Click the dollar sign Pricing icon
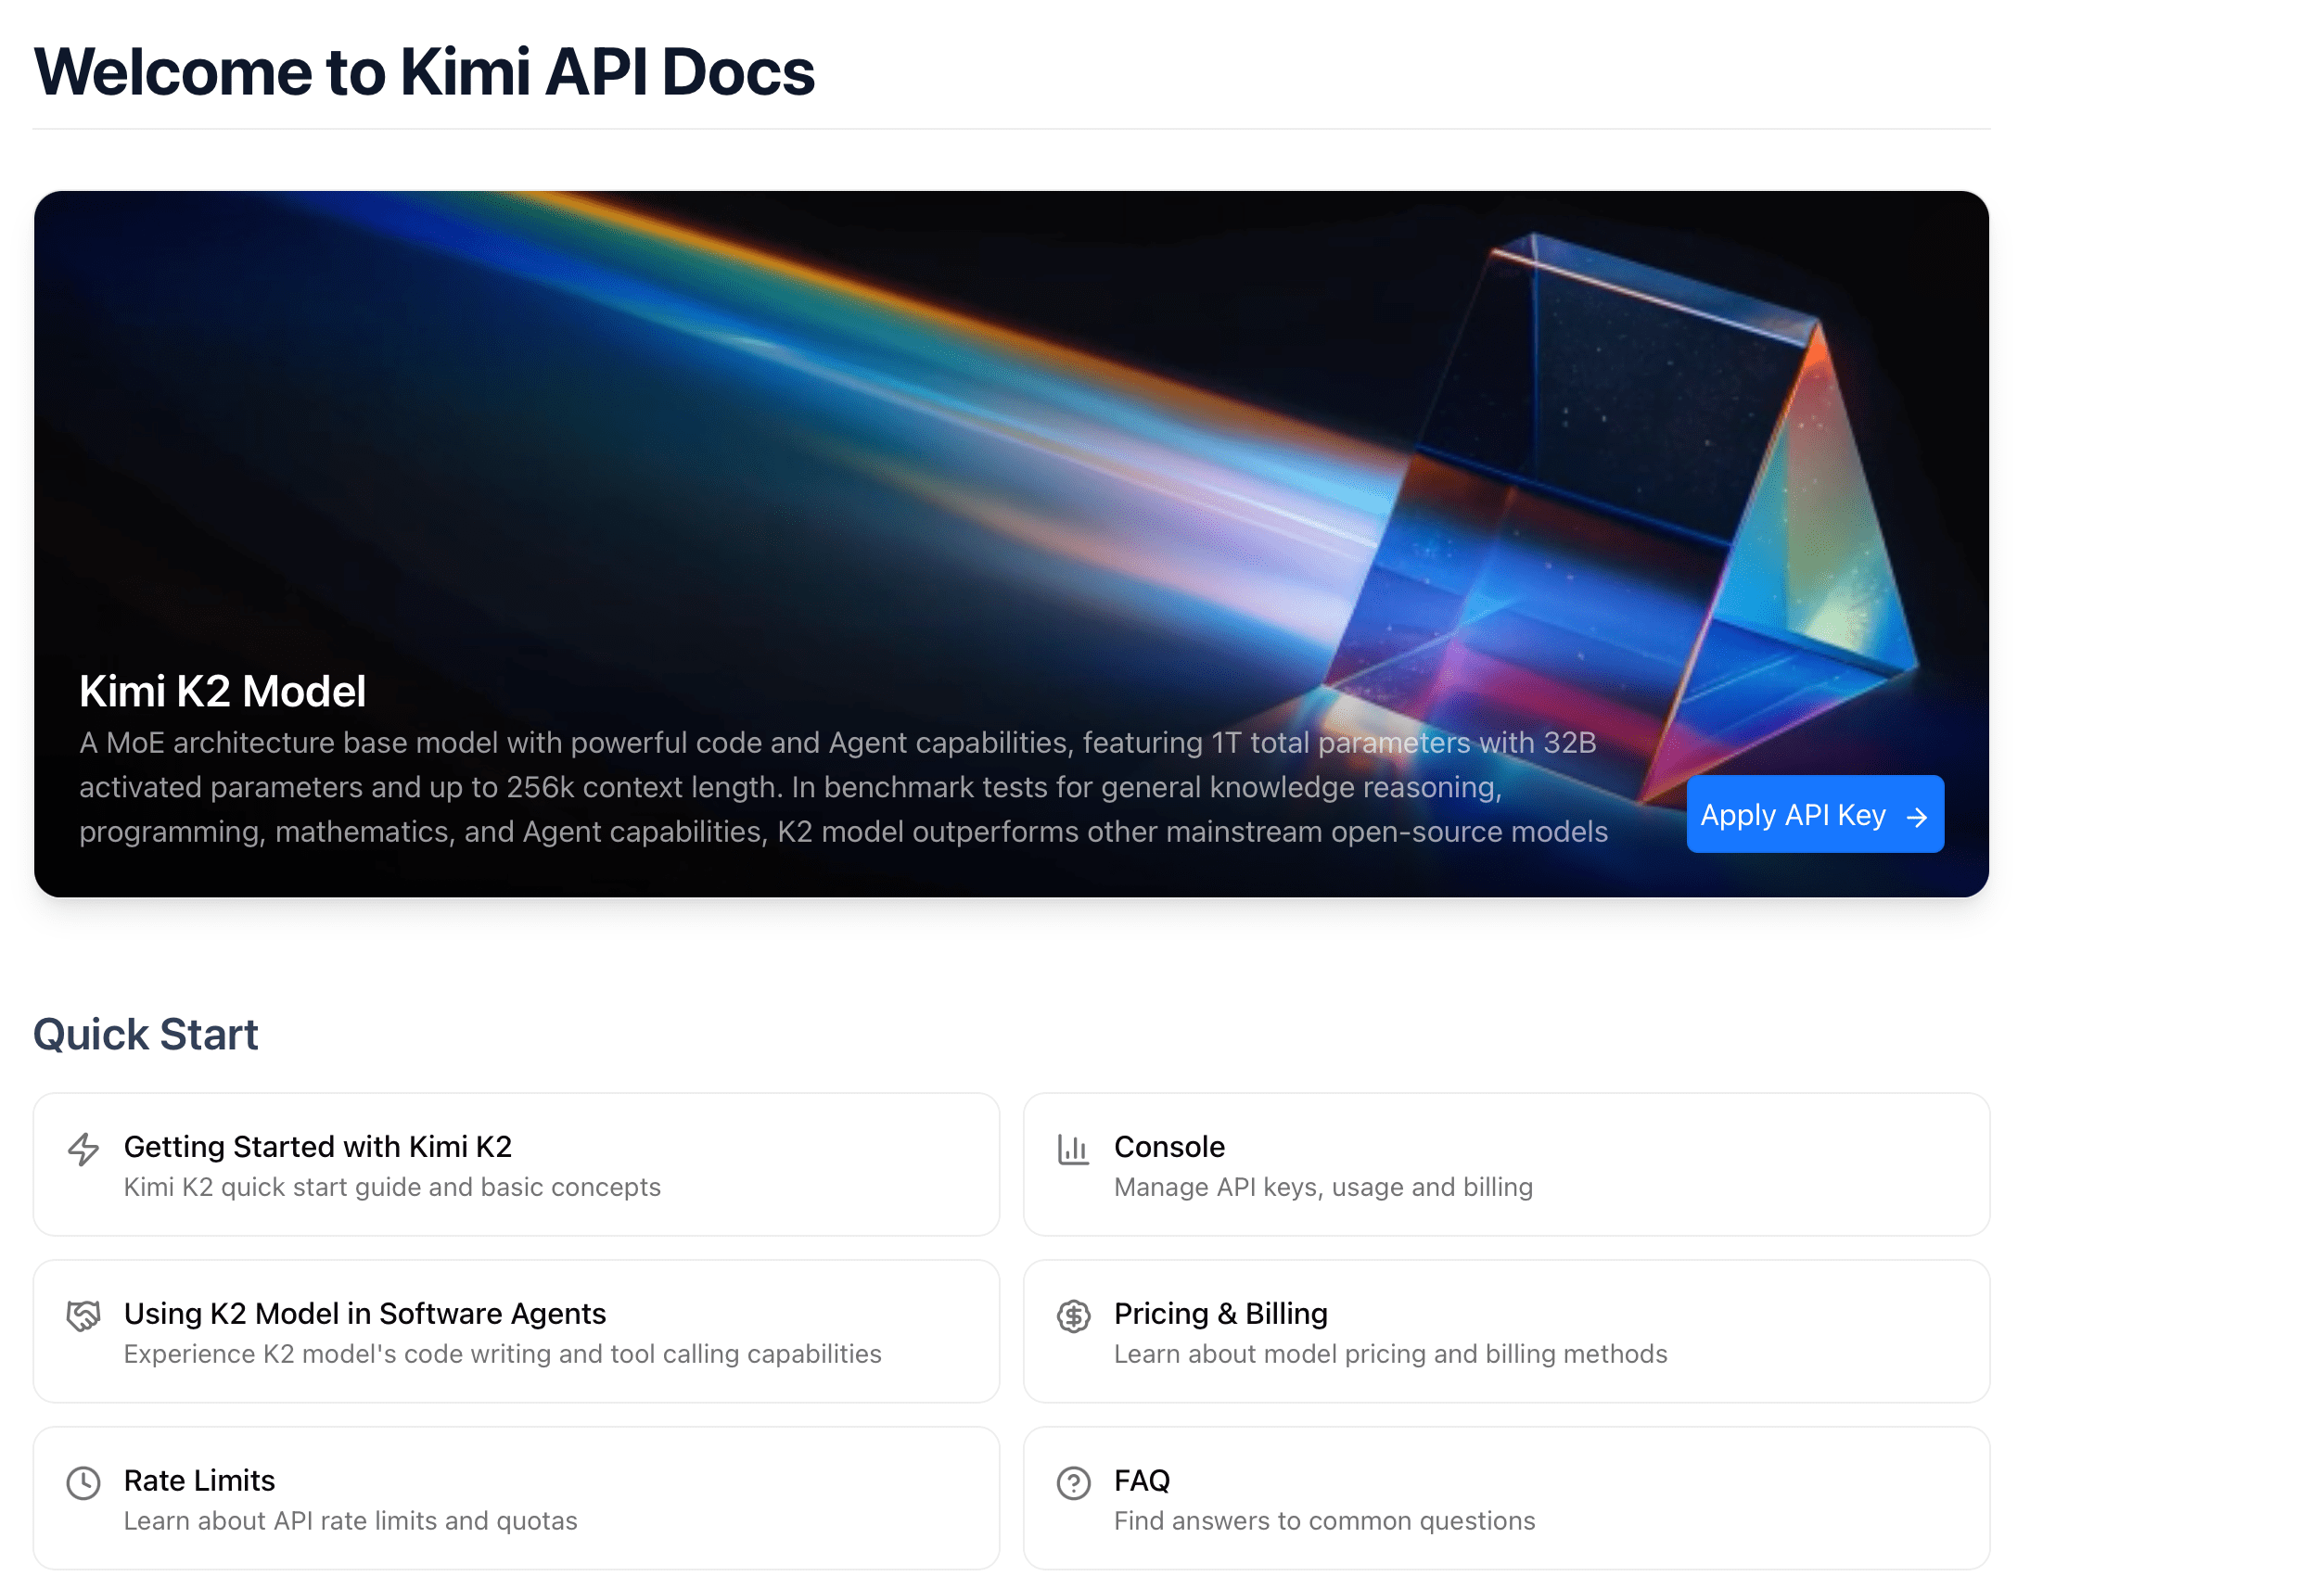The height and width of the screenshot is (1576, 2324). click(x=1073, y=1316)
